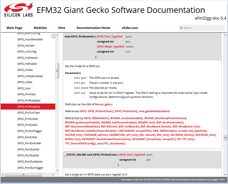228x184 pixels.
Task: Click the search magnifier icon
Action: click(x=181, y=28)
